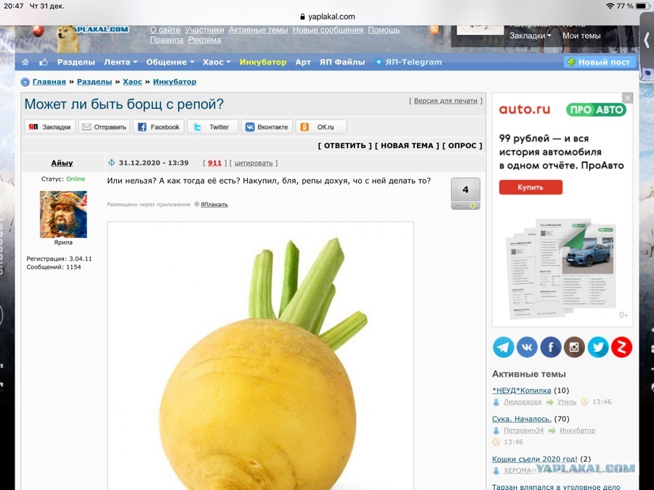Click the auto.ru ad report thumbnail
This screenshot has width=654, height=490.
pos(562,269)
